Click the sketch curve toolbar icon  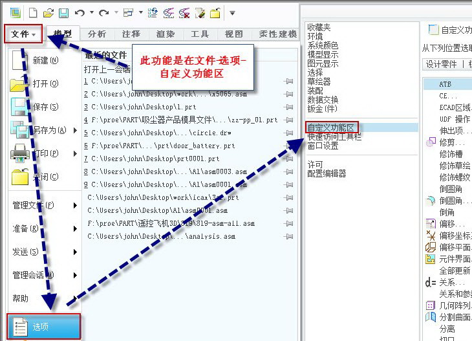point(169,13)
